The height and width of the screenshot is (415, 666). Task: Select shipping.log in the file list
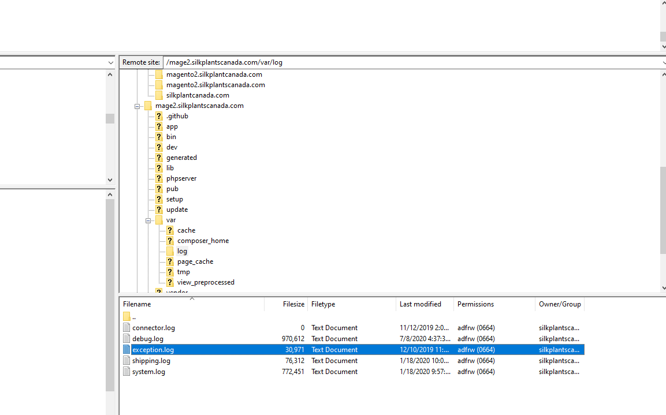(x=150, y=360)
